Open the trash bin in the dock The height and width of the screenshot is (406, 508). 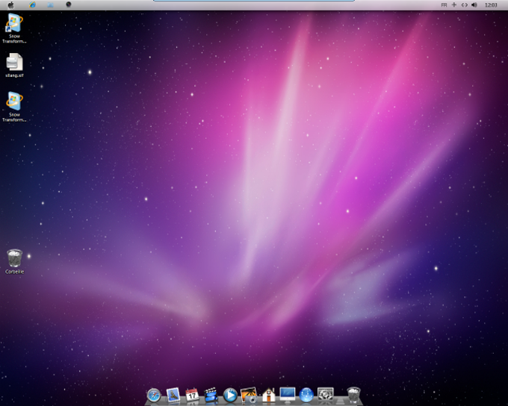pos(353,395)
